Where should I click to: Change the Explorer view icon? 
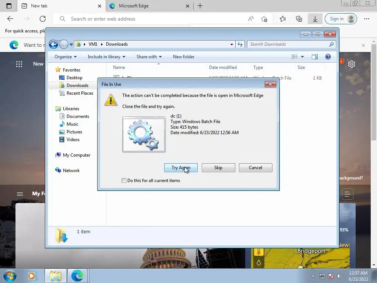[294, 57]
